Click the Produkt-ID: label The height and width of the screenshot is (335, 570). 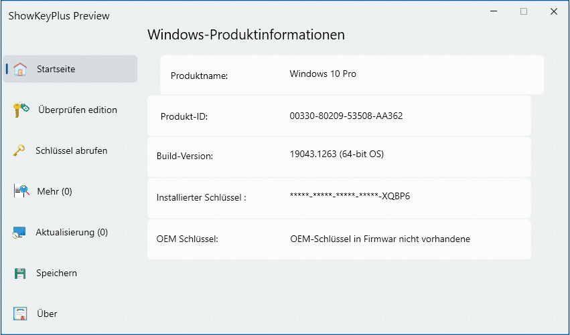pos(184,116)
